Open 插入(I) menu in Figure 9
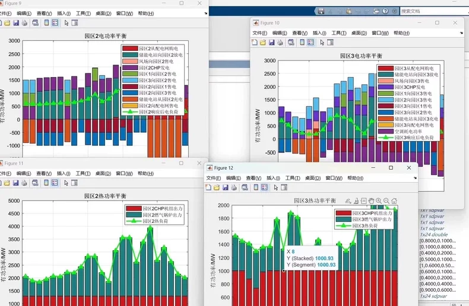This screenshot has height=306, width=469. [x=64, y=14]
